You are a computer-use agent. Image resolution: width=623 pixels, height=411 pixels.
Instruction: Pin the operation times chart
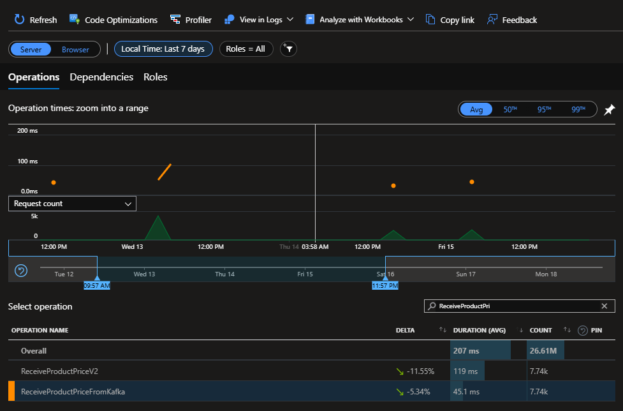tap(610, 109)
